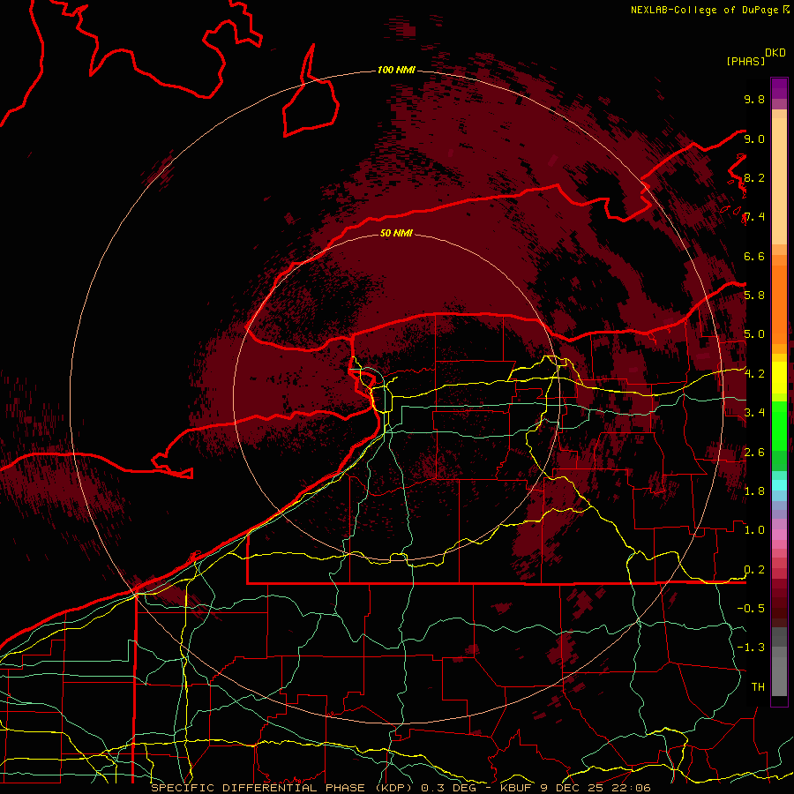The image size is (794, 794).
Task: Click the TH label beside the scale
Action: [758, 686]
